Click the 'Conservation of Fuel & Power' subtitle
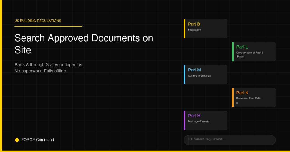This screenshot has width=290, height=152. (x=250, y=55)
